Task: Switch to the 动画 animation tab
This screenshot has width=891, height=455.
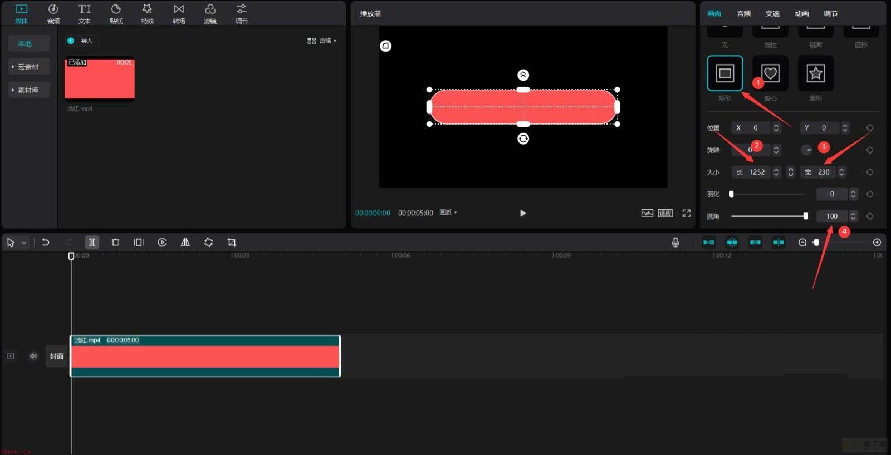Action: click(x=802, y=13)
